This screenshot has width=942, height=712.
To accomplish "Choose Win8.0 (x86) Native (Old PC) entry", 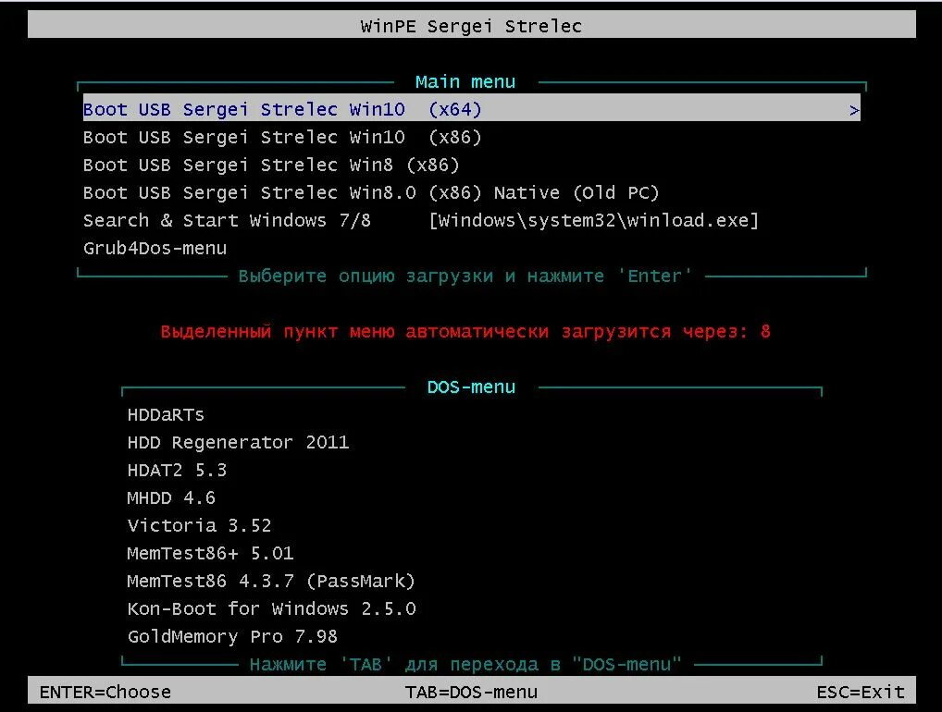I will click(371, 192).
